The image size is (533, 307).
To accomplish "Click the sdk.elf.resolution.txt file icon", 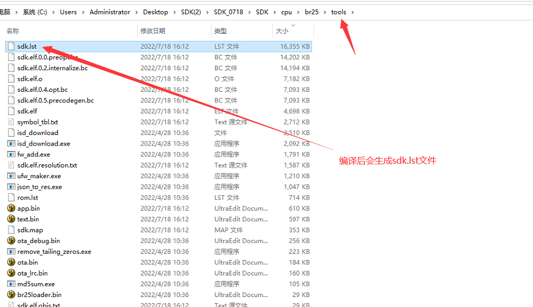I will coord(11,165).
